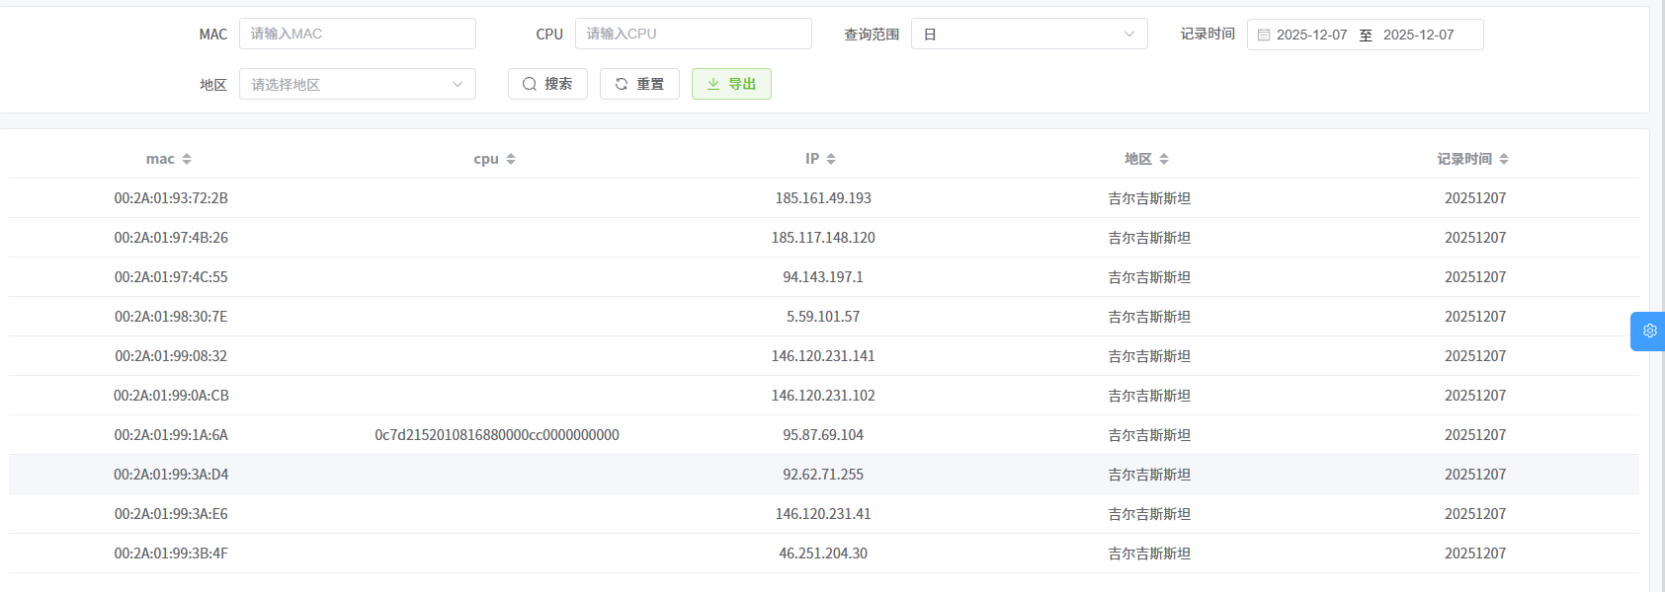This screenshot has width=1665, height=592.
Task: Click the blue settings gear tab
Action: pos(1648,332)
